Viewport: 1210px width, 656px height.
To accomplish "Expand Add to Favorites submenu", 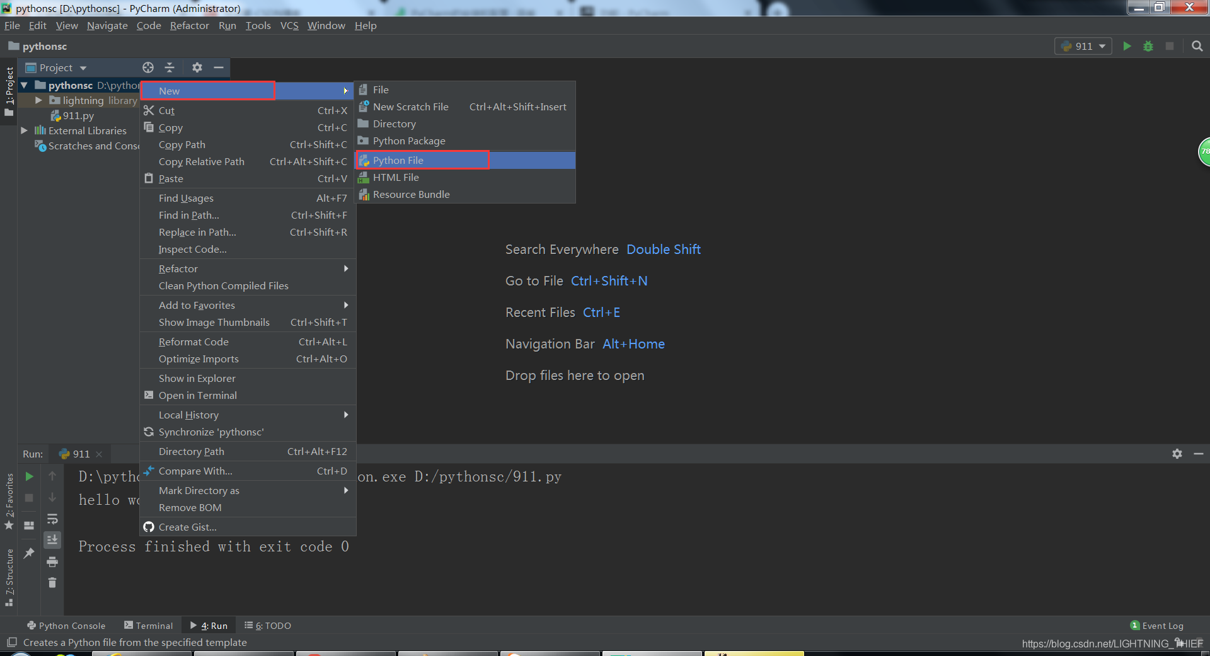I will (248, 305).
